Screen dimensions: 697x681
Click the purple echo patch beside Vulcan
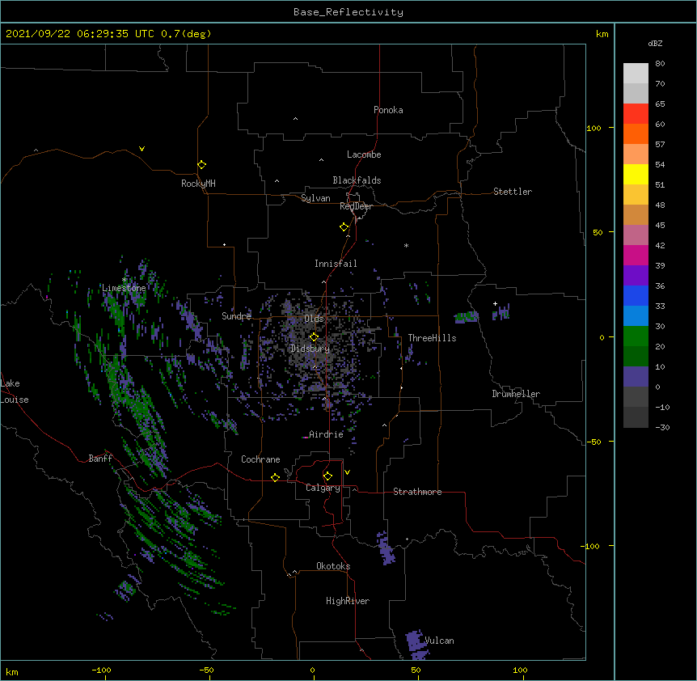416,644
